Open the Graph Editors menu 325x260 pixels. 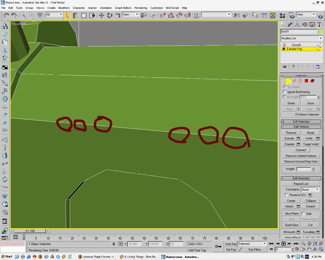pos(123,8)
